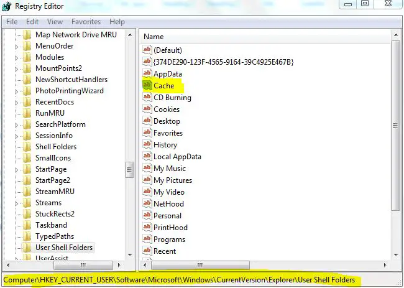
Task: Select the SmallIcons key
Action: click(x=53, y=158)
